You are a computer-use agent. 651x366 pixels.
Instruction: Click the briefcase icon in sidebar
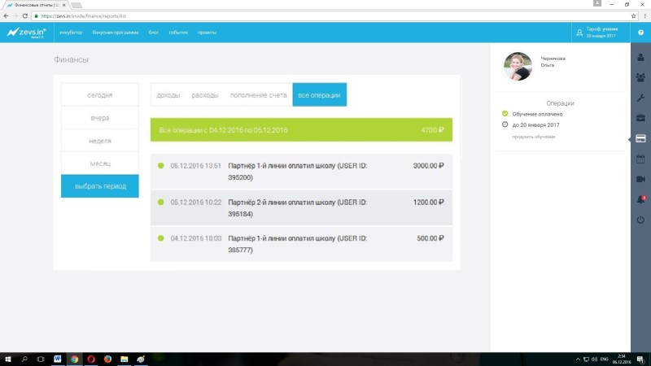[x=640, y=118]
